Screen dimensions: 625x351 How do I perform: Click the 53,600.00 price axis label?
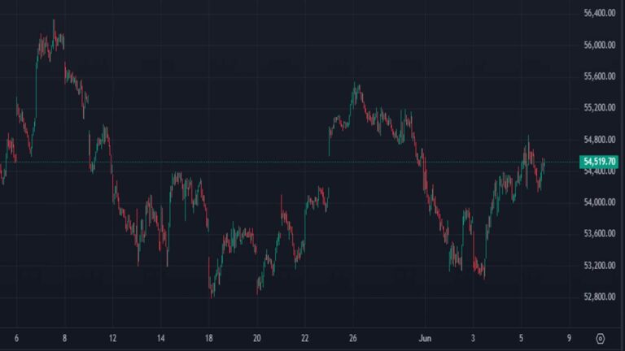coord(600,234)
